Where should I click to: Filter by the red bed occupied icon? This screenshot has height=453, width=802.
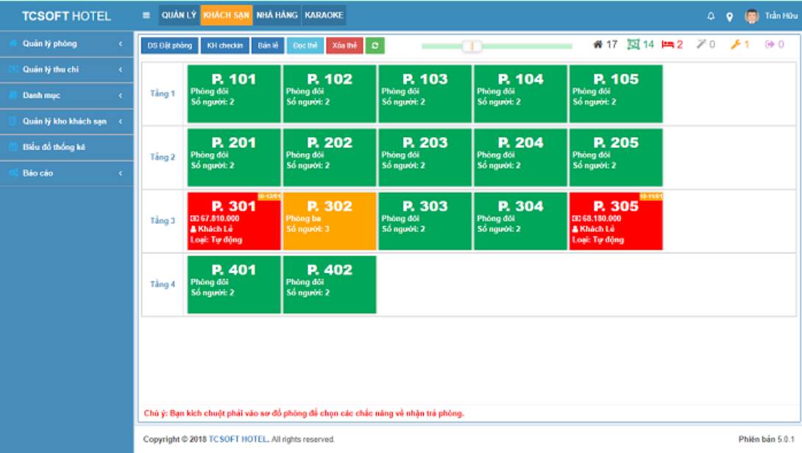click(x=667, y=44)
